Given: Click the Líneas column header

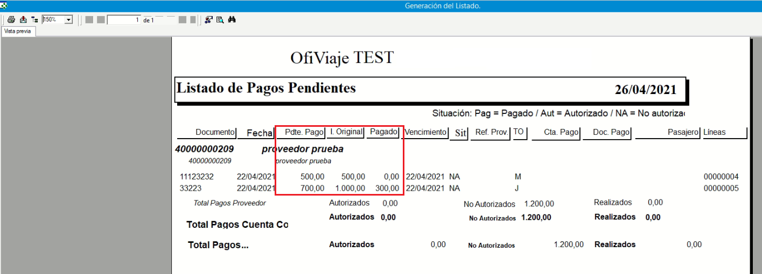Looking at the screenshot, I should coord(715,132).
